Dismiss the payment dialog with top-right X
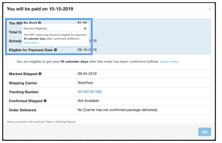The height and width of the screenshot is (143, 222). (210, 9)
